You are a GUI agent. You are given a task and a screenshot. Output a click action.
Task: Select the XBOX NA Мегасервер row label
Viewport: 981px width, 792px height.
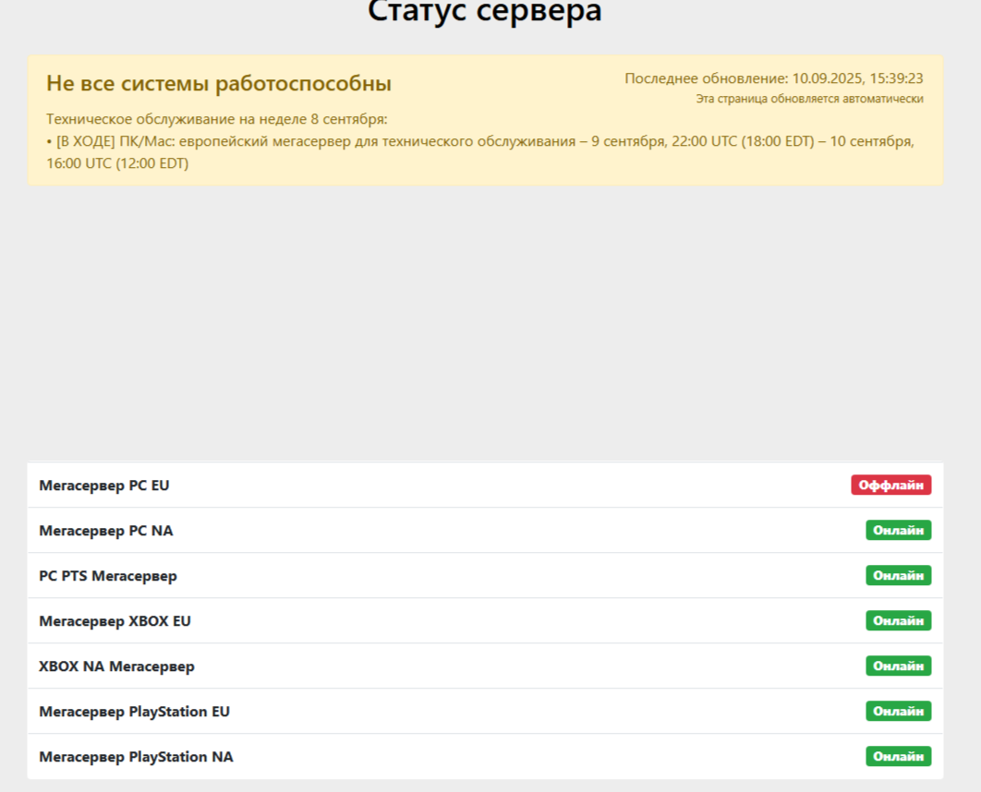[x=116, y=666]
